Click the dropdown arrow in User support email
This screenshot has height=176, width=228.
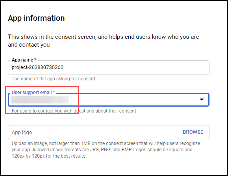click(201, 100)
